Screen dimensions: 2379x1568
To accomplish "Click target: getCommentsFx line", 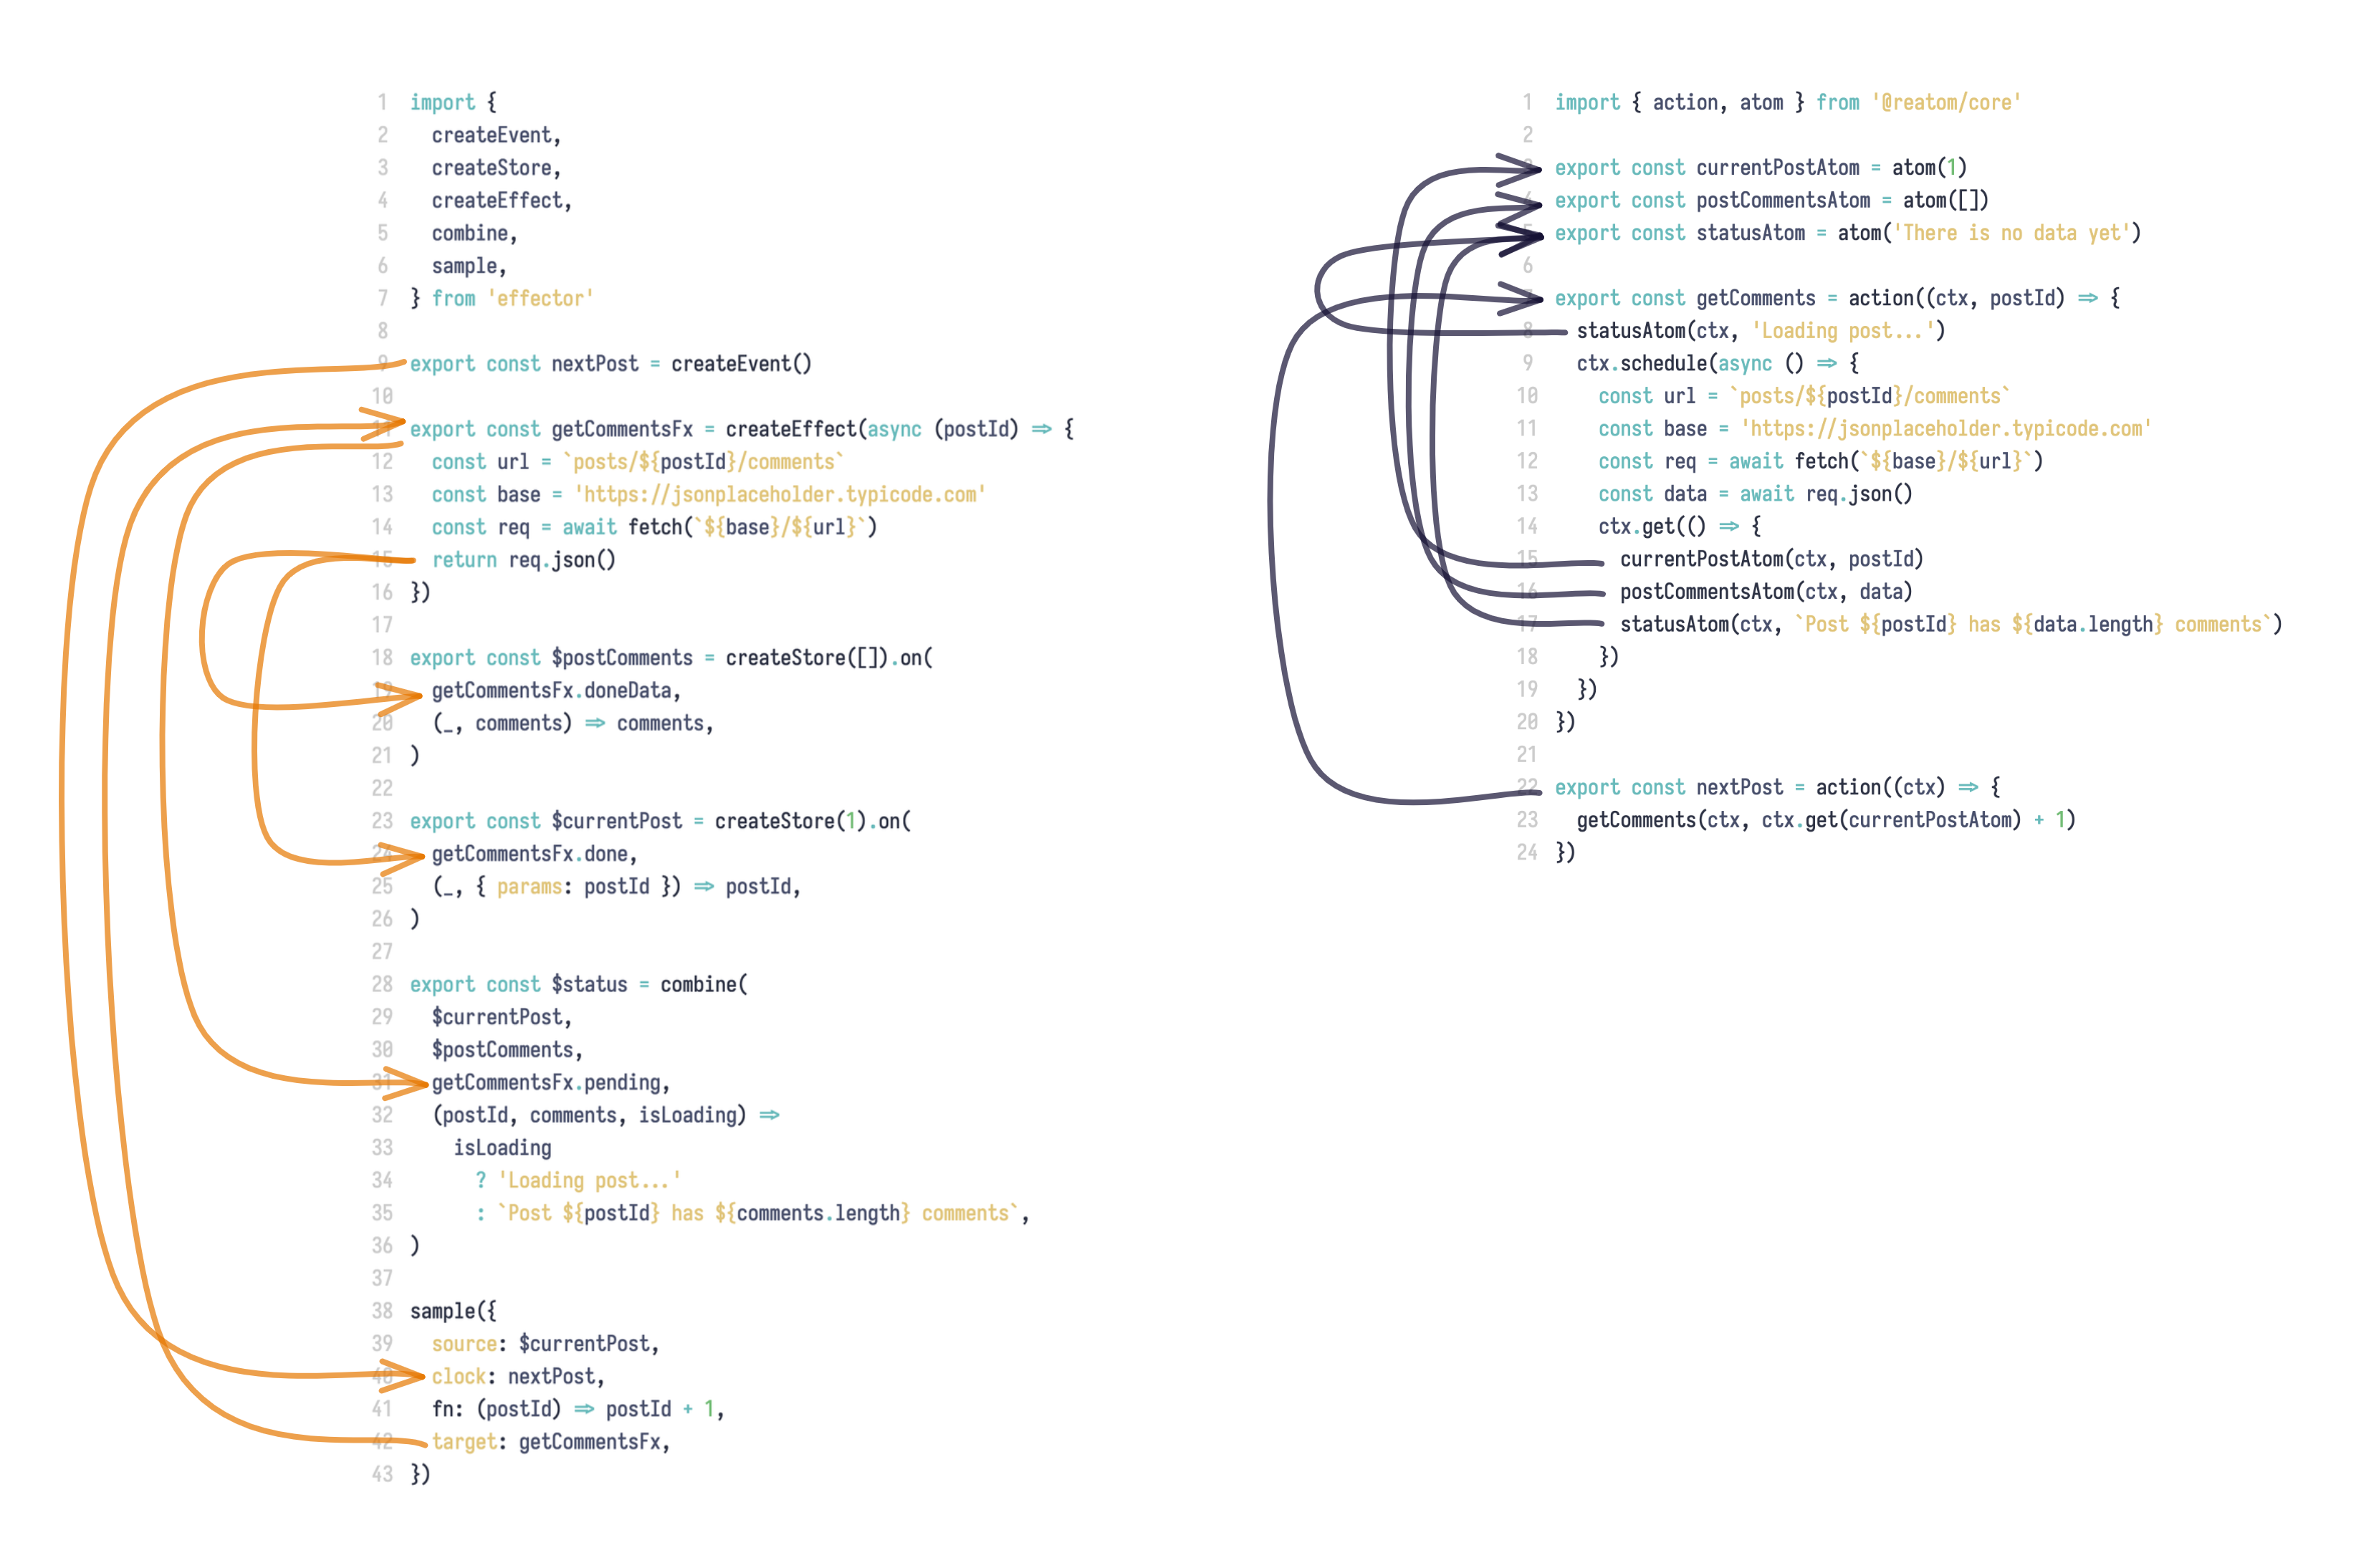I will [550, 1441].
